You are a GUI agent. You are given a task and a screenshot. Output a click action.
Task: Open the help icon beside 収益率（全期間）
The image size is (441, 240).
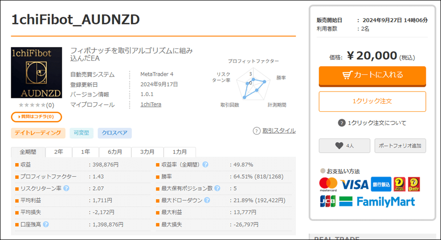coord(205,165)
